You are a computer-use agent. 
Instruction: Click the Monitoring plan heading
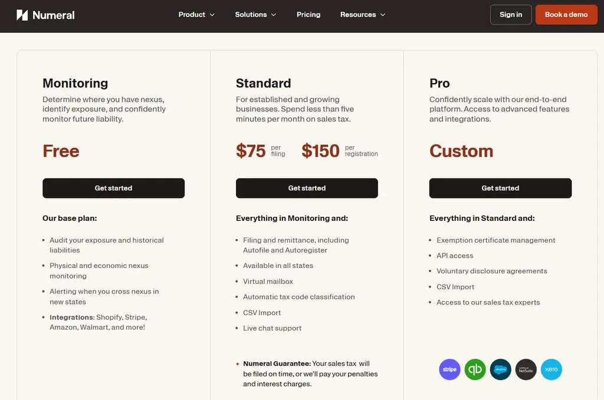click(x=75, y=83)
